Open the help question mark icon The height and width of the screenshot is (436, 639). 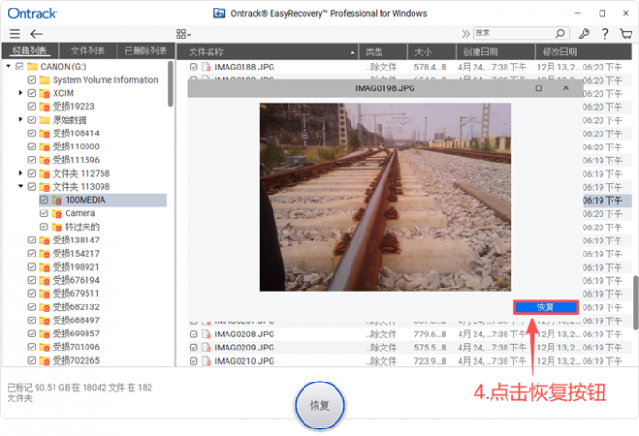[x=605, y=34]
